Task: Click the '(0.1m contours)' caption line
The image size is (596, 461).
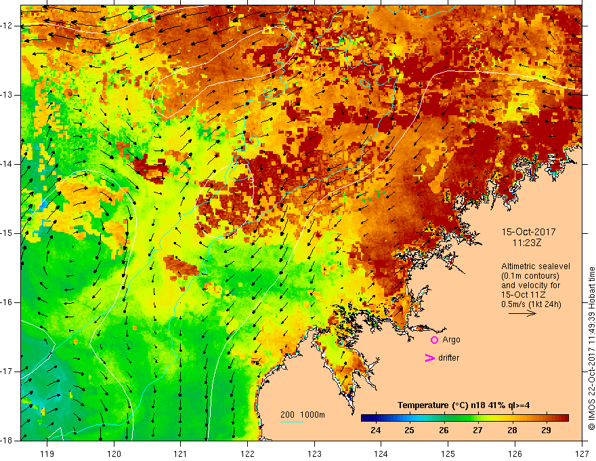Action: [x=530, y=276]
